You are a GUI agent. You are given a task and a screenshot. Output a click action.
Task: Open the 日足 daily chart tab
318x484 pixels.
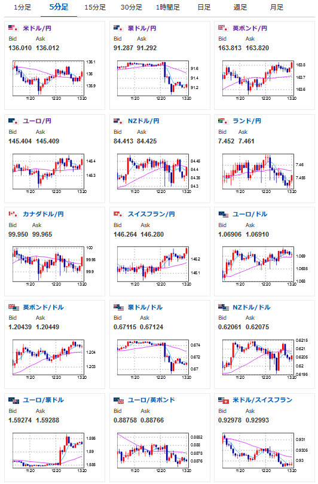point(204,7)
